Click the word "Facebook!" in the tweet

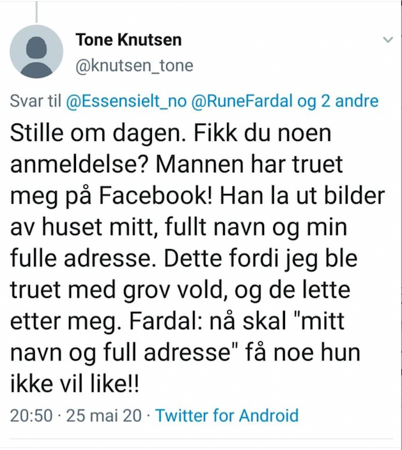pos(155,196)
